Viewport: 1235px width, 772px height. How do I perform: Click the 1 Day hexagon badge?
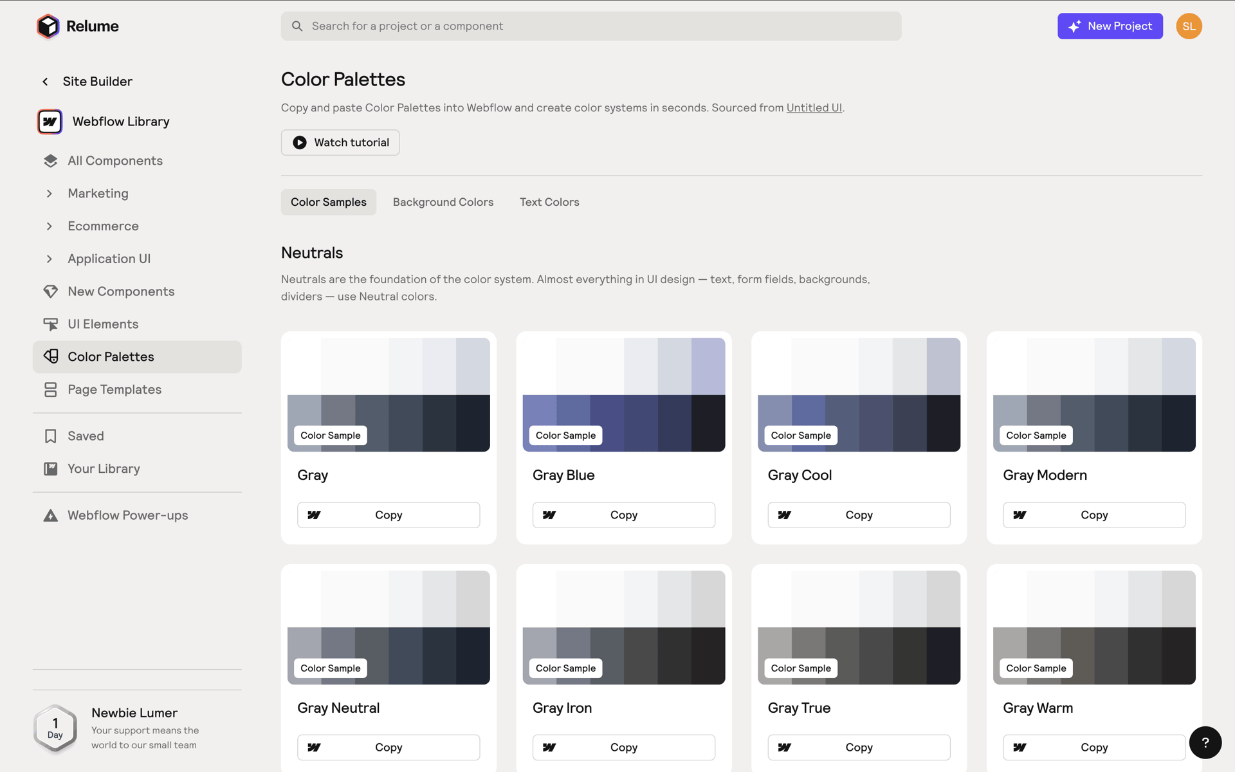pos(55,728)
